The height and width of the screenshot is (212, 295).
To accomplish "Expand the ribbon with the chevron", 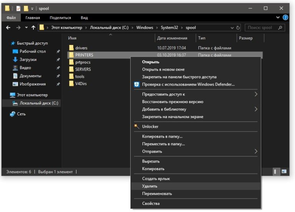I will pos(278,18).
